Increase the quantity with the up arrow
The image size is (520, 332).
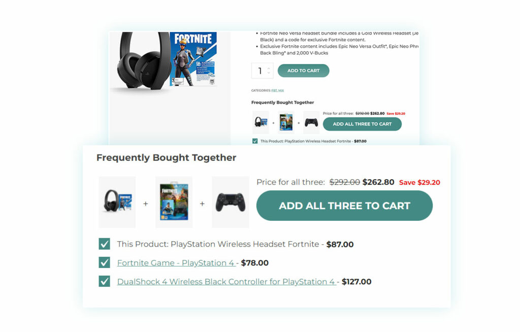coord(269,68)
